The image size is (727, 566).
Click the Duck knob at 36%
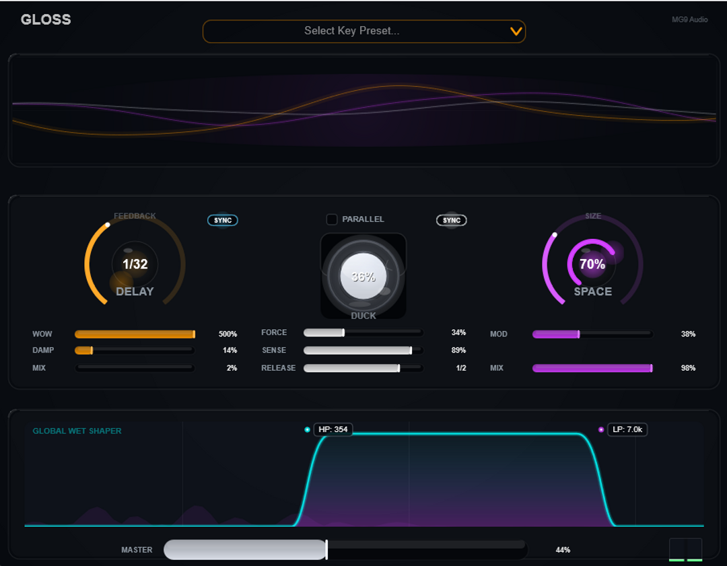click(363, 276)
